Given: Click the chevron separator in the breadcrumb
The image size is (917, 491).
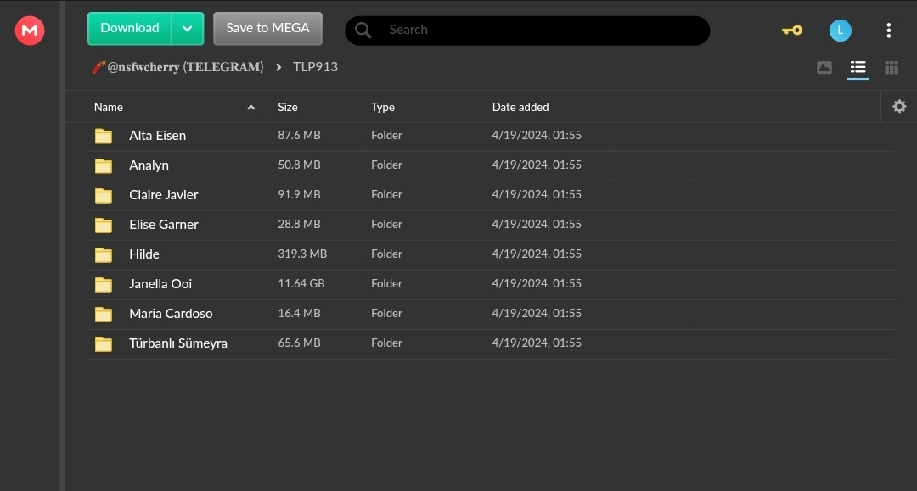Looking at the screenshot, I should pyautogui.click(x=278, y=67).
